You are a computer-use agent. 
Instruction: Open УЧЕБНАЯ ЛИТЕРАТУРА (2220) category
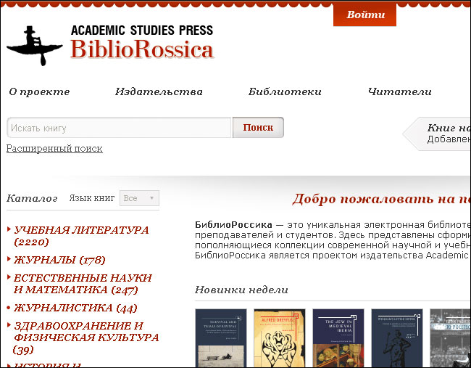[x=81, y=236]
